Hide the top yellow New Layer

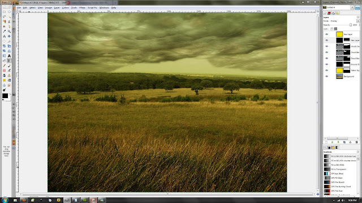326,34
